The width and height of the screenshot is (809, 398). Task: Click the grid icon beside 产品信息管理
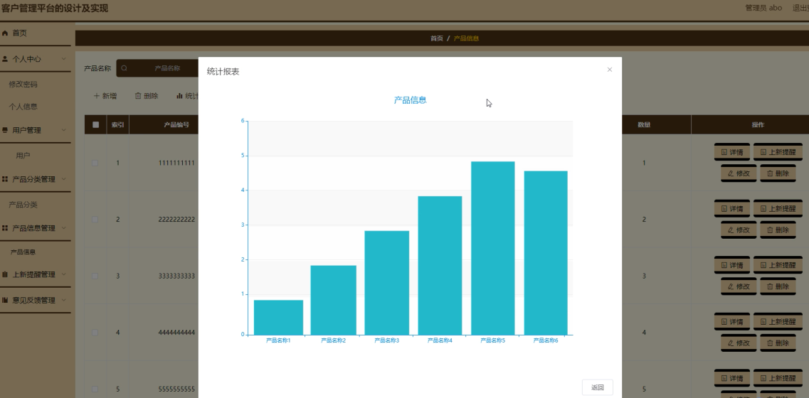[6, 228]
